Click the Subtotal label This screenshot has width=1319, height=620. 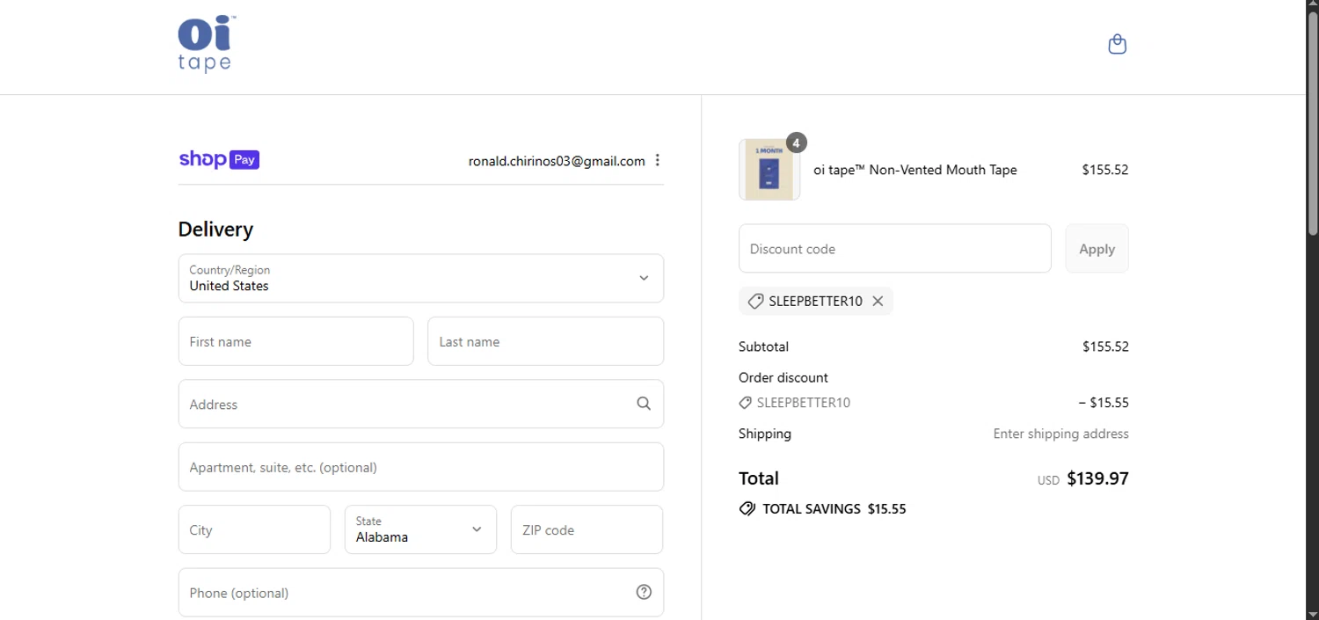pyautogui.click(x=763, y=346)
